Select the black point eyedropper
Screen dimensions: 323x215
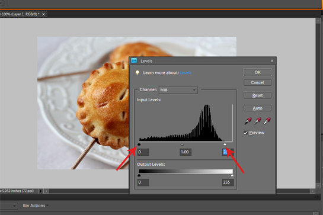pyautogui.click(x=248, y=121)
